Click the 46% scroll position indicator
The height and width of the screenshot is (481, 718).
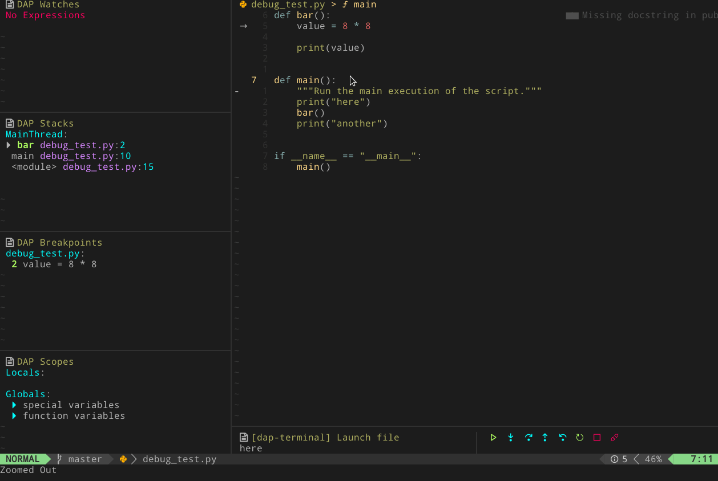(x=652, y=459)
